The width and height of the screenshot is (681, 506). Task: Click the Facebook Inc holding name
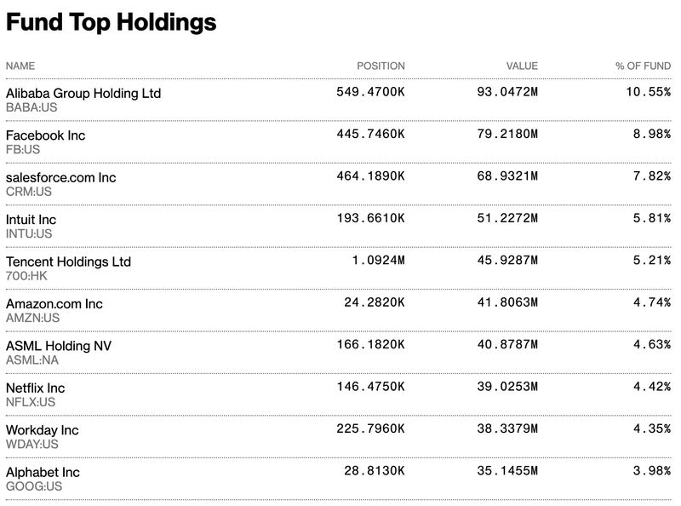pyautogui.click(x=46, y=135)
